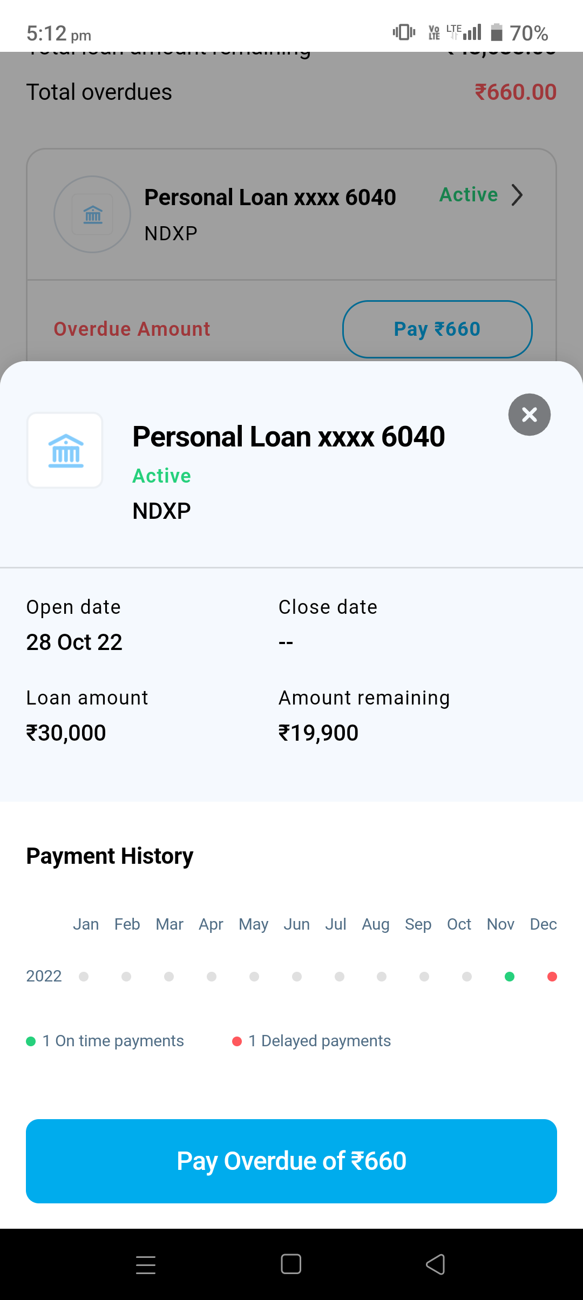Close the loan details bottom sheet
583x1300 pixels.
[x=529, y=415]
